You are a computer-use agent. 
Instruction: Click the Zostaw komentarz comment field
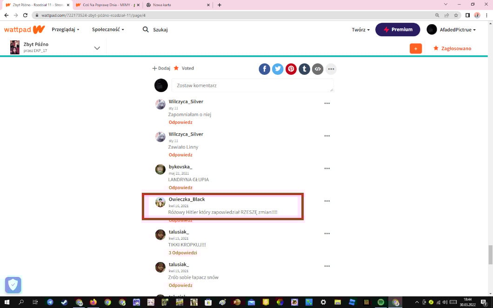252,85
